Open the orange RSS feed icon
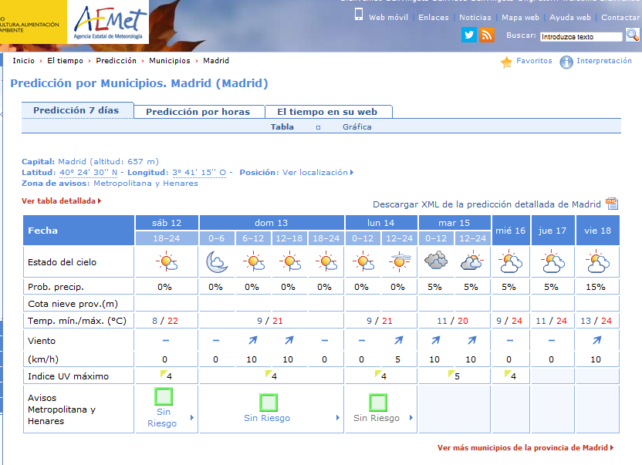This screenshot has width=642, height=465. point(486,35)
